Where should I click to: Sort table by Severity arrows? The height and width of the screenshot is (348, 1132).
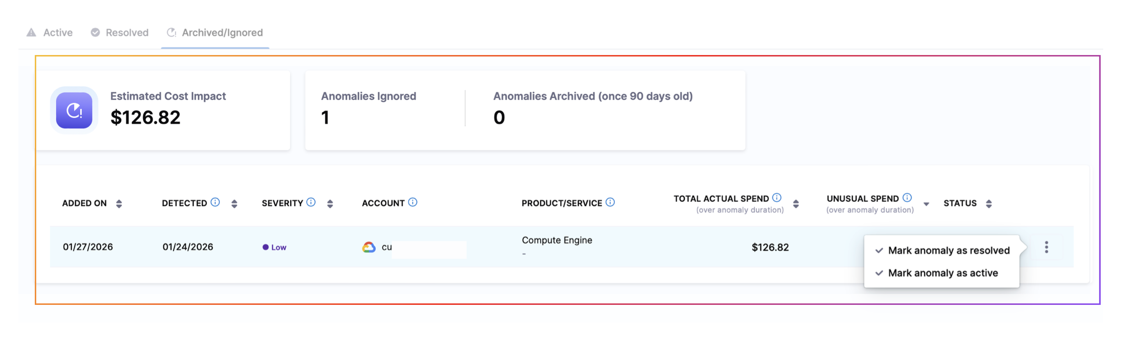330,204
